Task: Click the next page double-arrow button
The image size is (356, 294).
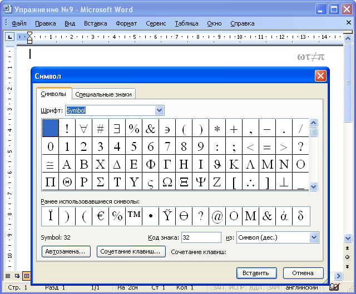Action: coord(347,267)
